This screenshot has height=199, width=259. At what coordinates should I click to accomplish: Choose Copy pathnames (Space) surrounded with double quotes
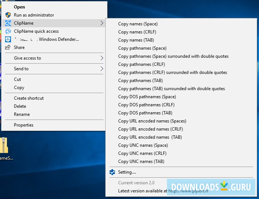coord(181,56)
